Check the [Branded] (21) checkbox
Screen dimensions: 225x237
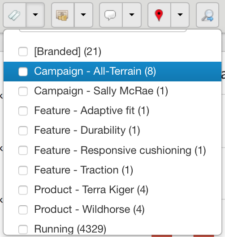coord(23,51)
